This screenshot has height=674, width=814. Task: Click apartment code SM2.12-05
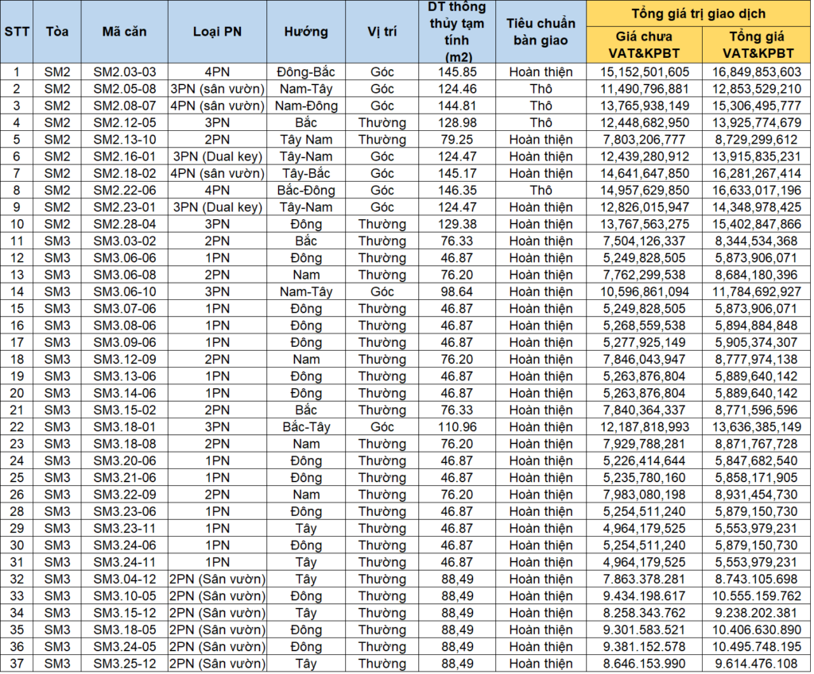click(x=124, y=123)
